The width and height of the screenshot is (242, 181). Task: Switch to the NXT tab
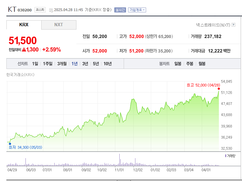pos(59,25)
